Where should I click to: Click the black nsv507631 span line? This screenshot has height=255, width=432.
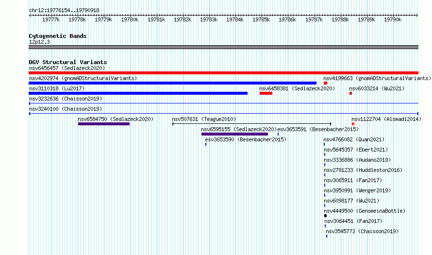pyautogui.click(x=251, y=124)
